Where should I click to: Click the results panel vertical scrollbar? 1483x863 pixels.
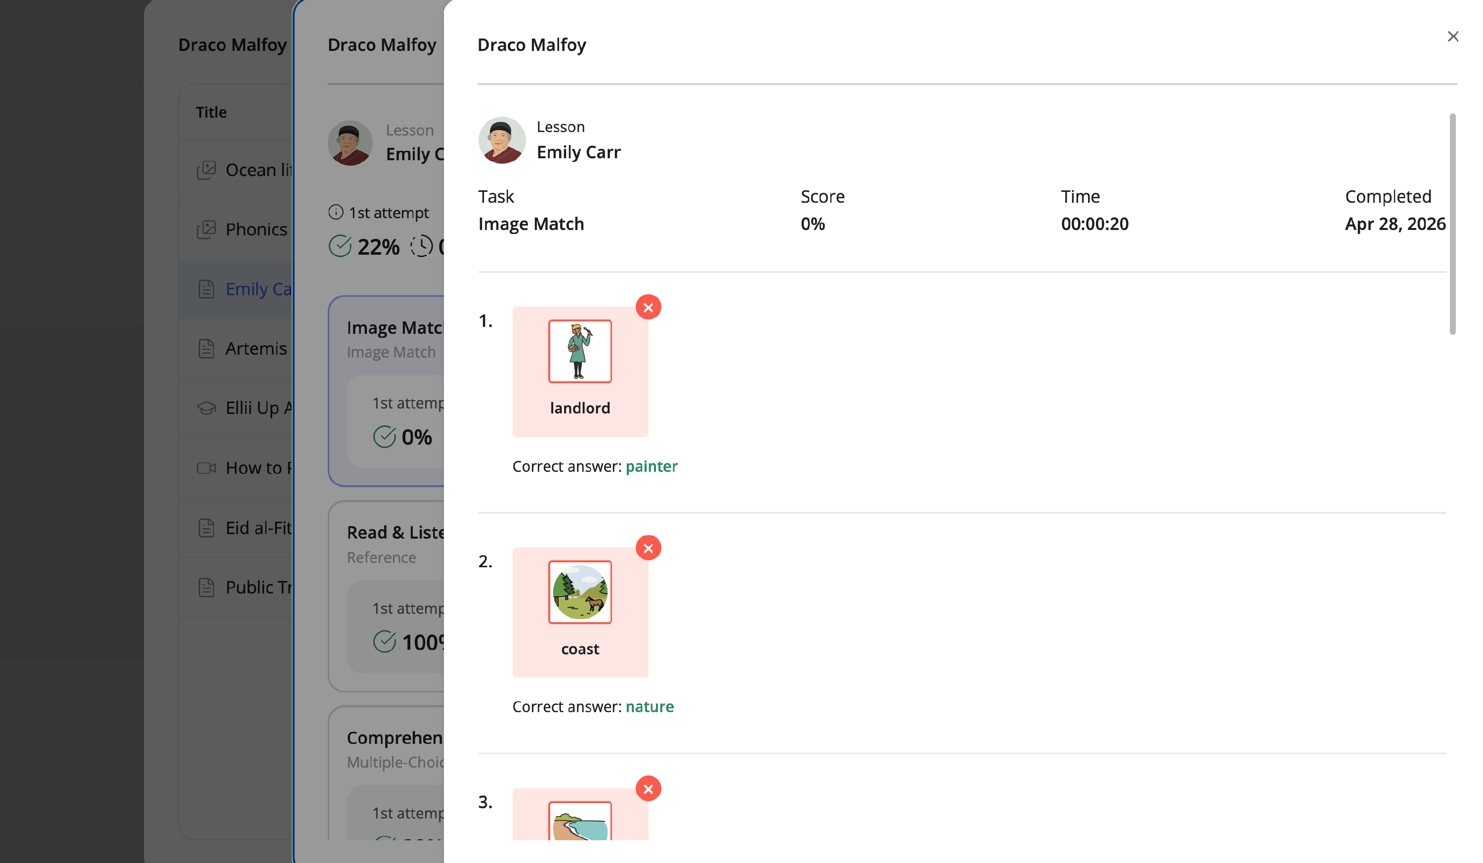1452,224
